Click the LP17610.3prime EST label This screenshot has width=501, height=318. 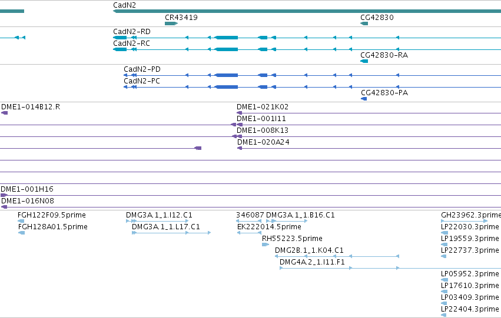470,286
